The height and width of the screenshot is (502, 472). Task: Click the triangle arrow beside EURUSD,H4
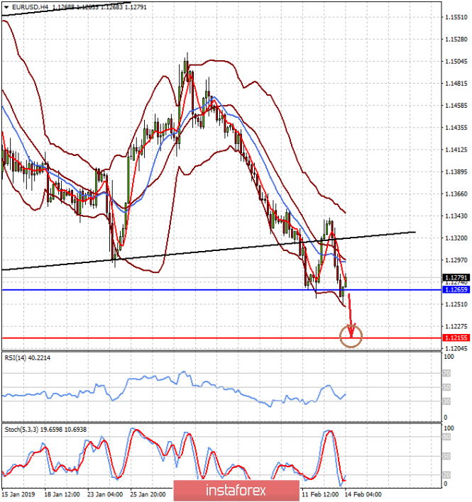[x=6, y=7]
